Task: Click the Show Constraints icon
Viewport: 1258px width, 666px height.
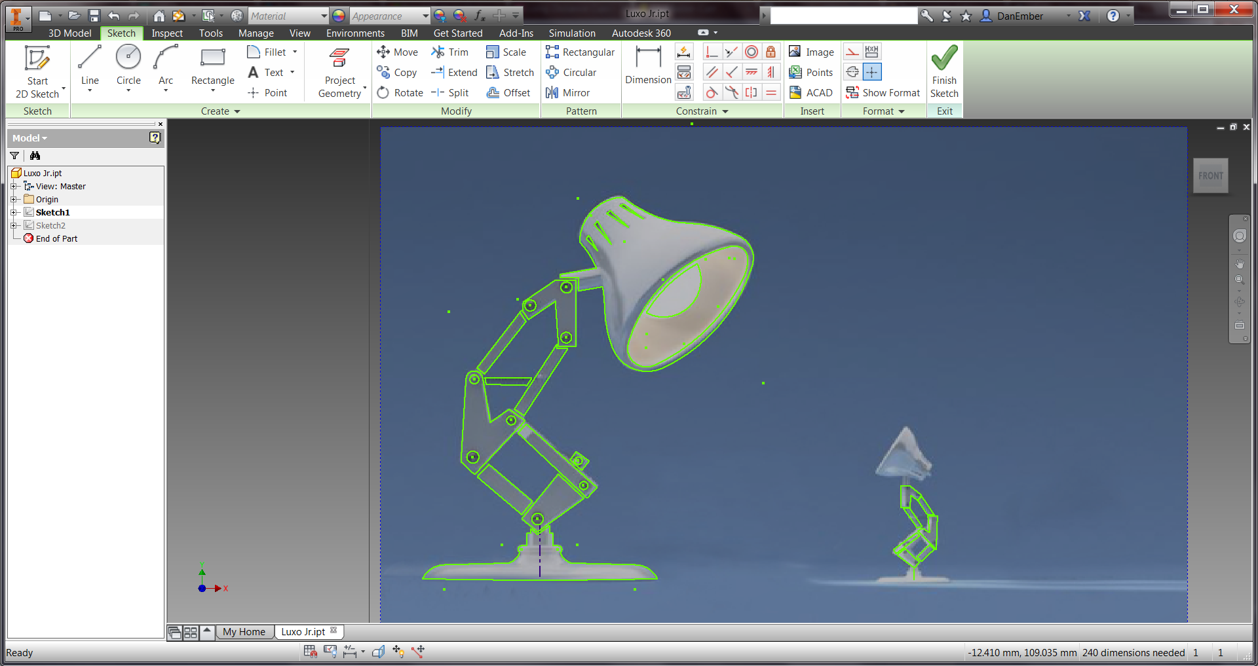Action: pyautogui.click(x=684, y=72)
